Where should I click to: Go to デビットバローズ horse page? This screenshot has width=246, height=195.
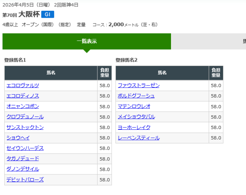25,180
